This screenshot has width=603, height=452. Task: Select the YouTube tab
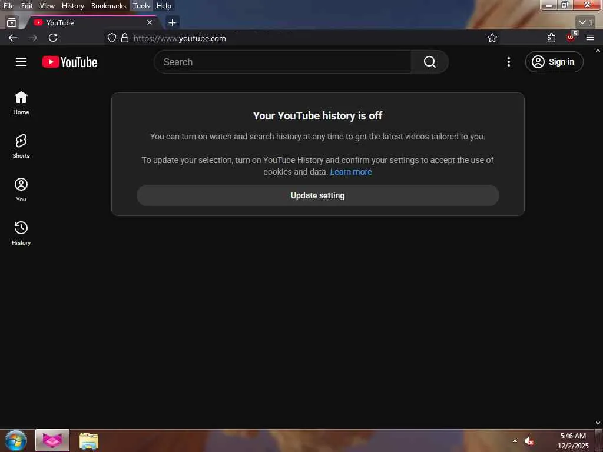click(x=92, y=23)
